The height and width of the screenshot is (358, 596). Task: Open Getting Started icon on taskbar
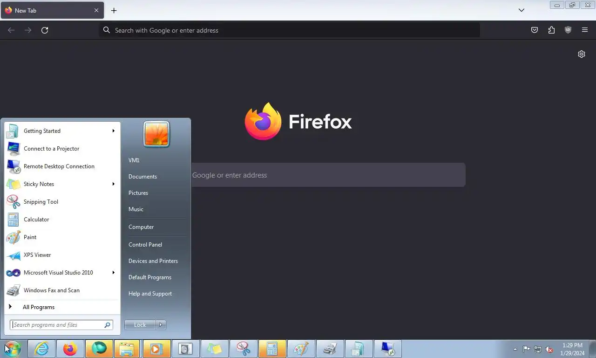[x=359, y=349]
